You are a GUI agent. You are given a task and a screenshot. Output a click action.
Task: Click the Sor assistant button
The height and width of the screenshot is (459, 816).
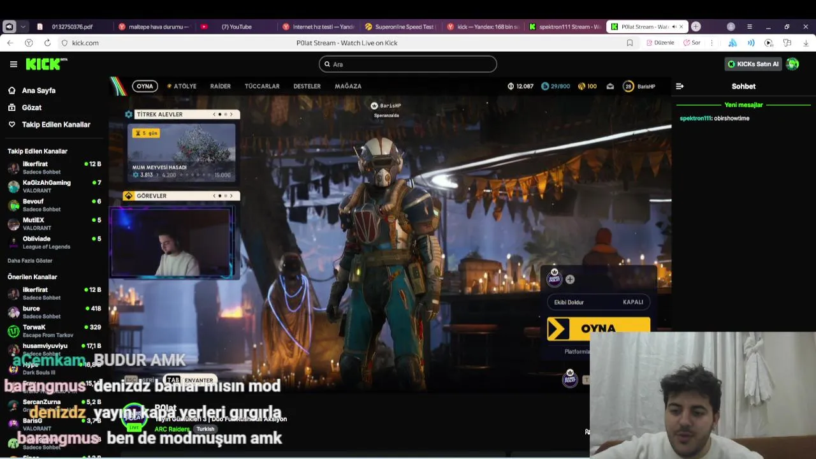coord(692,43)
